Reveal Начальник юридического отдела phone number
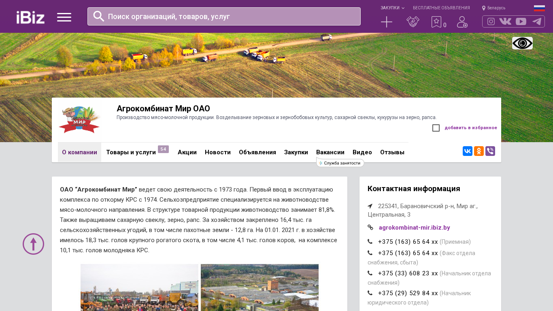553x311 pixels. click(x=408, y=293)
